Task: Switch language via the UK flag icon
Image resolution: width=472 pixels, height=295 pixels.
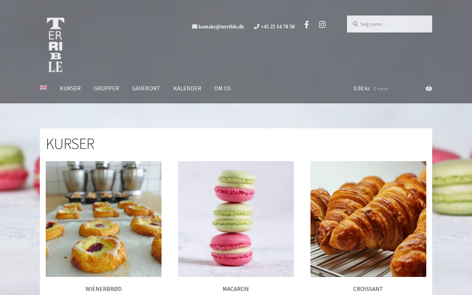Action: tap(44, 88)
